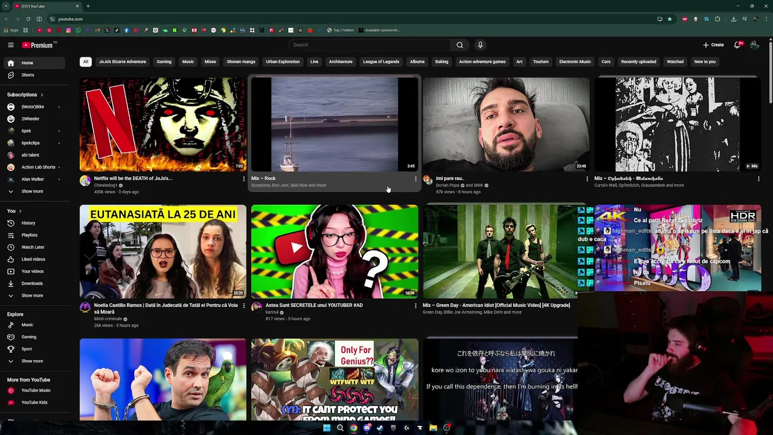Open YouTube Kids link
This screenshot has width=773, height=435.
coord(34,402)
